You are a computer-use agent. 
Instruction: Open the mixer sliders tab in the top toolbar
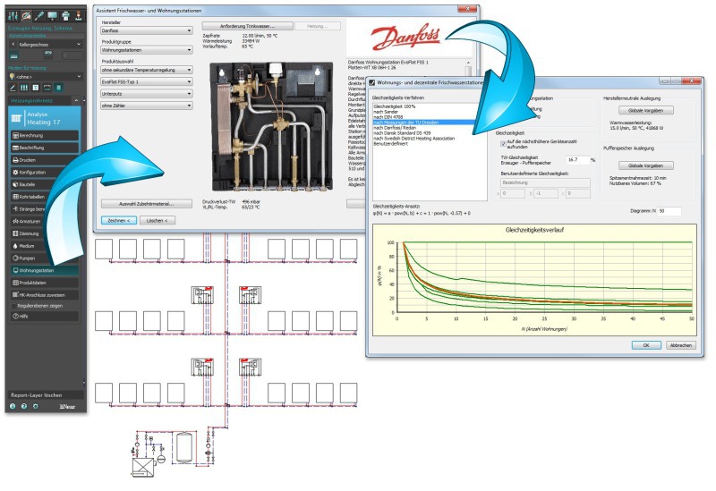(x=13, y=16)
